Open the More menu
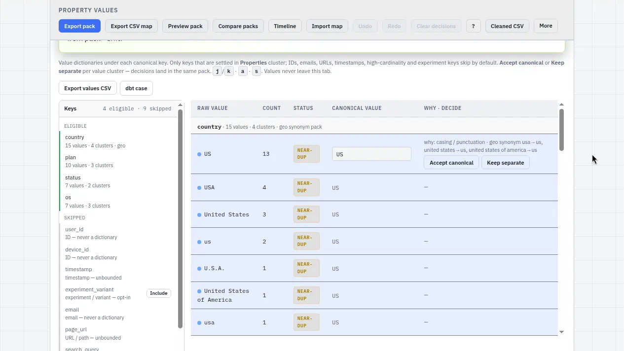The height and width of the screenshot is (351, 624). click(546, 26)
